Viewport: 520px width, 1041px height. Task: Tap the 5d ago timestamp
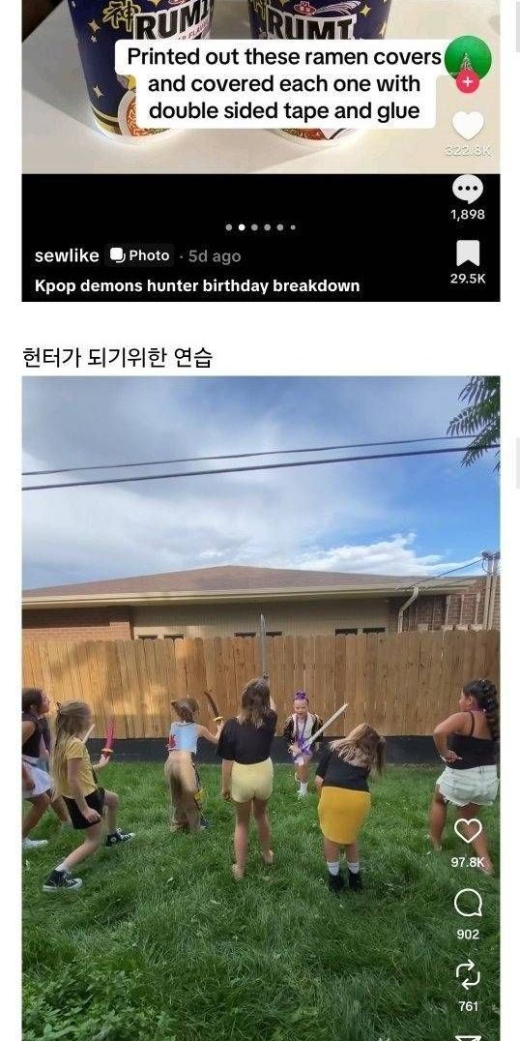pos(215,256)
